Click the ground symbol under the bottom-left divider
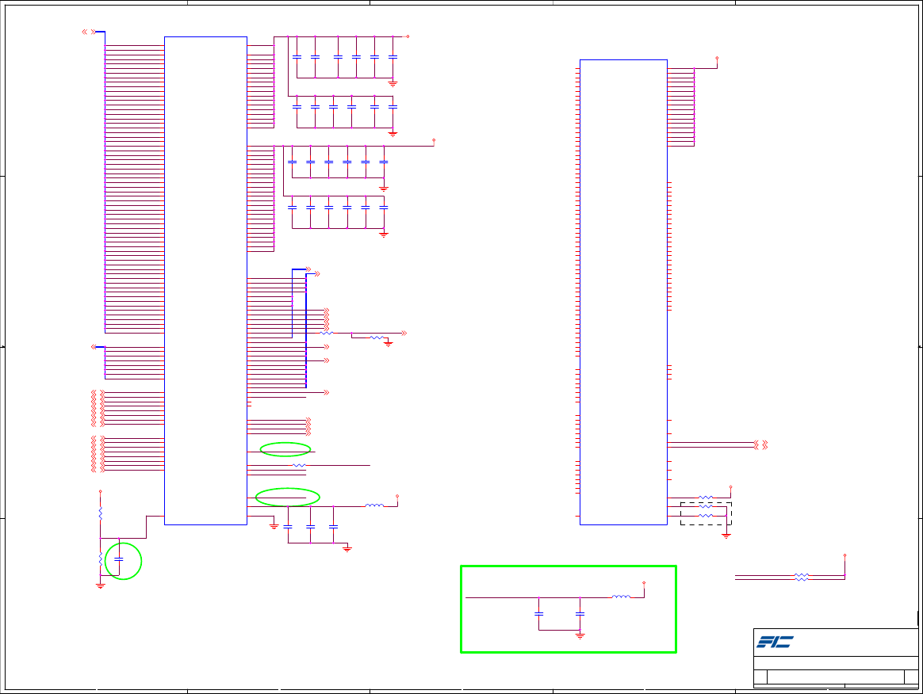923x694 pixels. click(100, 585)
